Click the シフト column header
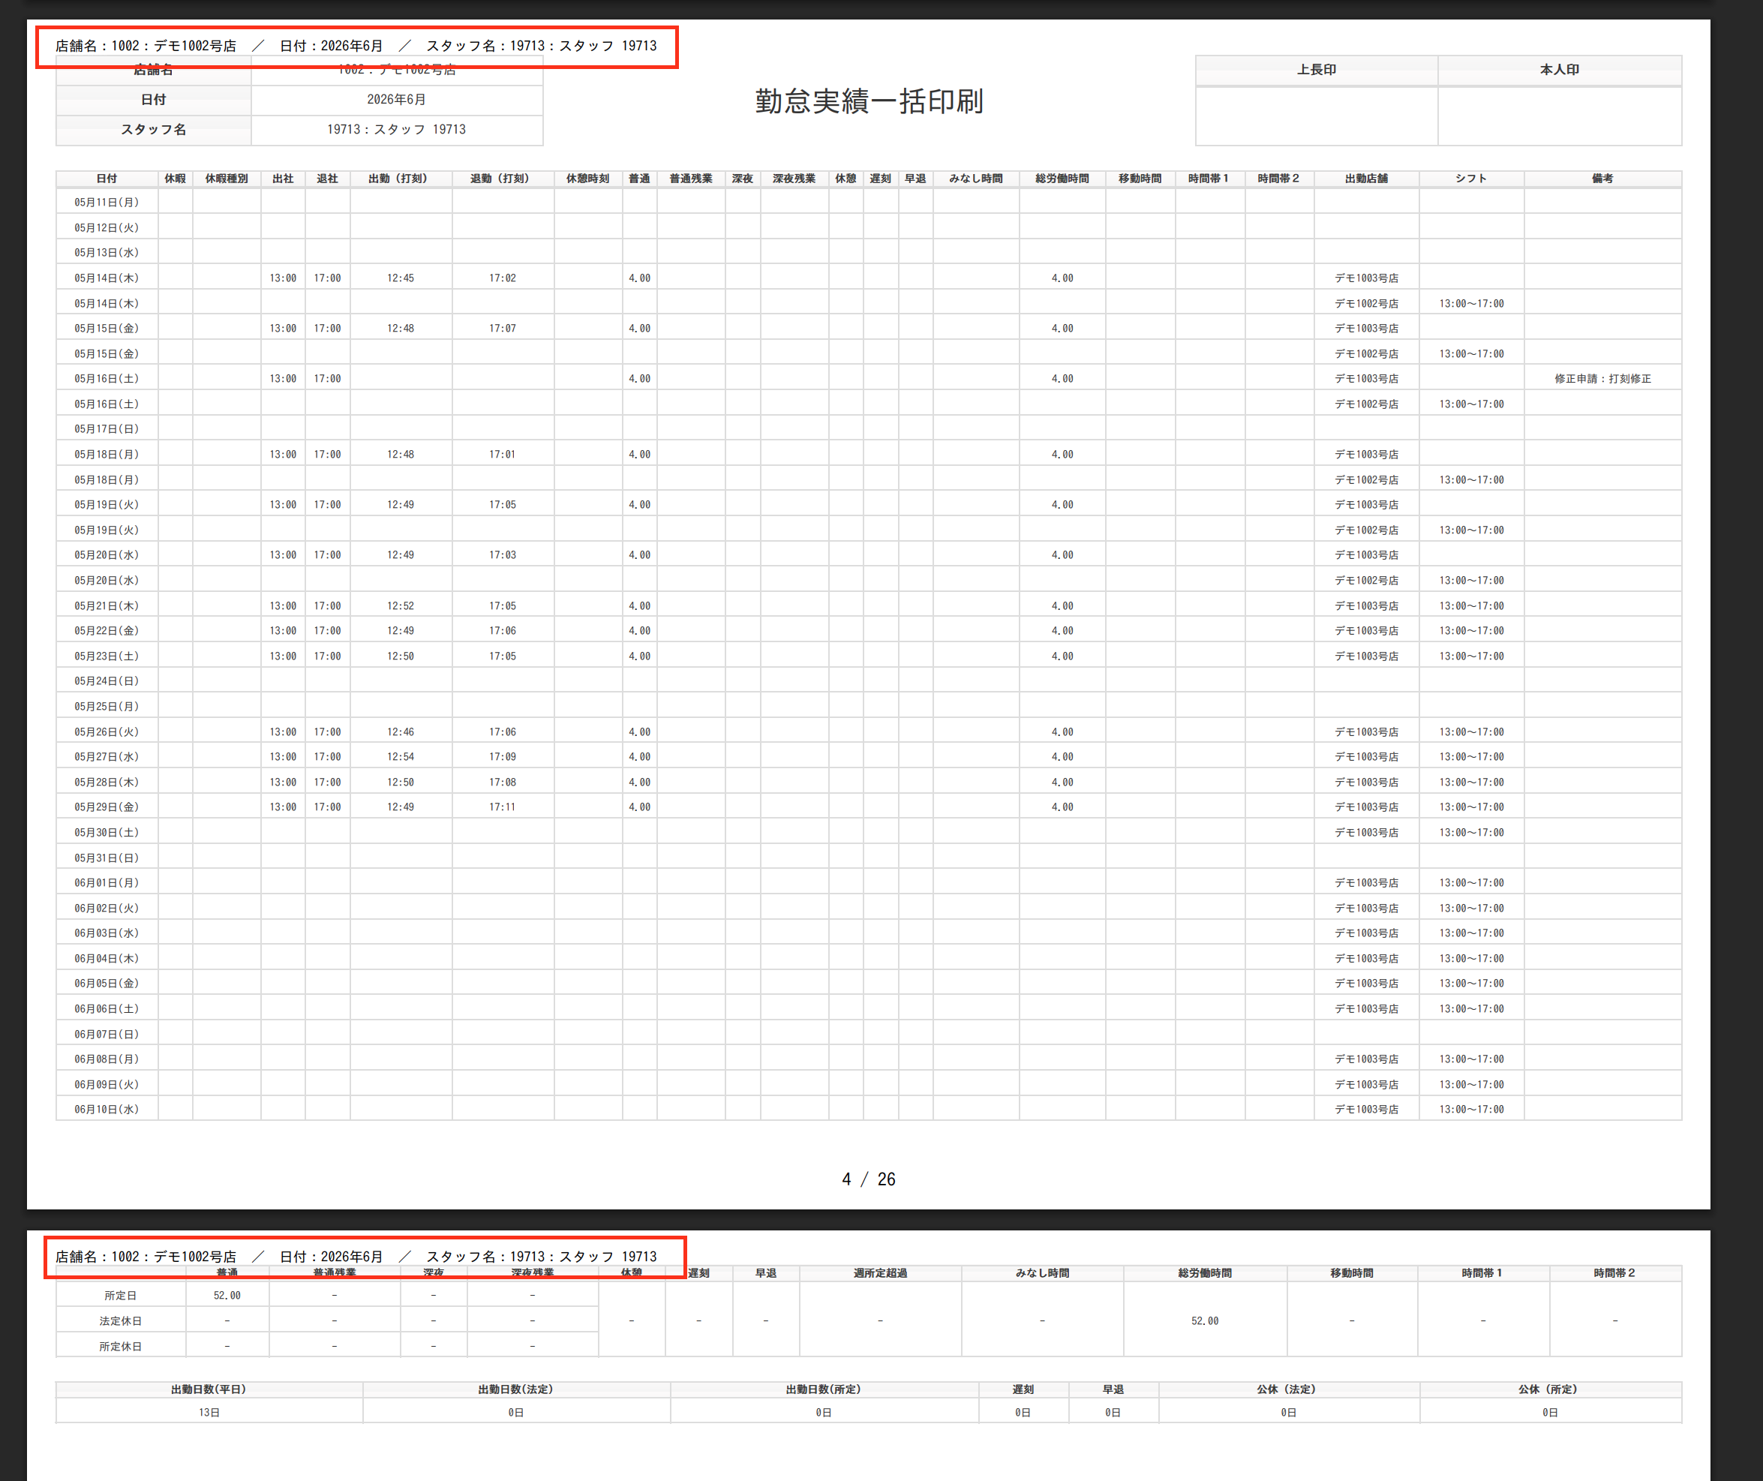The height and width of the screenshot is (1481, 1763). 1471,179
